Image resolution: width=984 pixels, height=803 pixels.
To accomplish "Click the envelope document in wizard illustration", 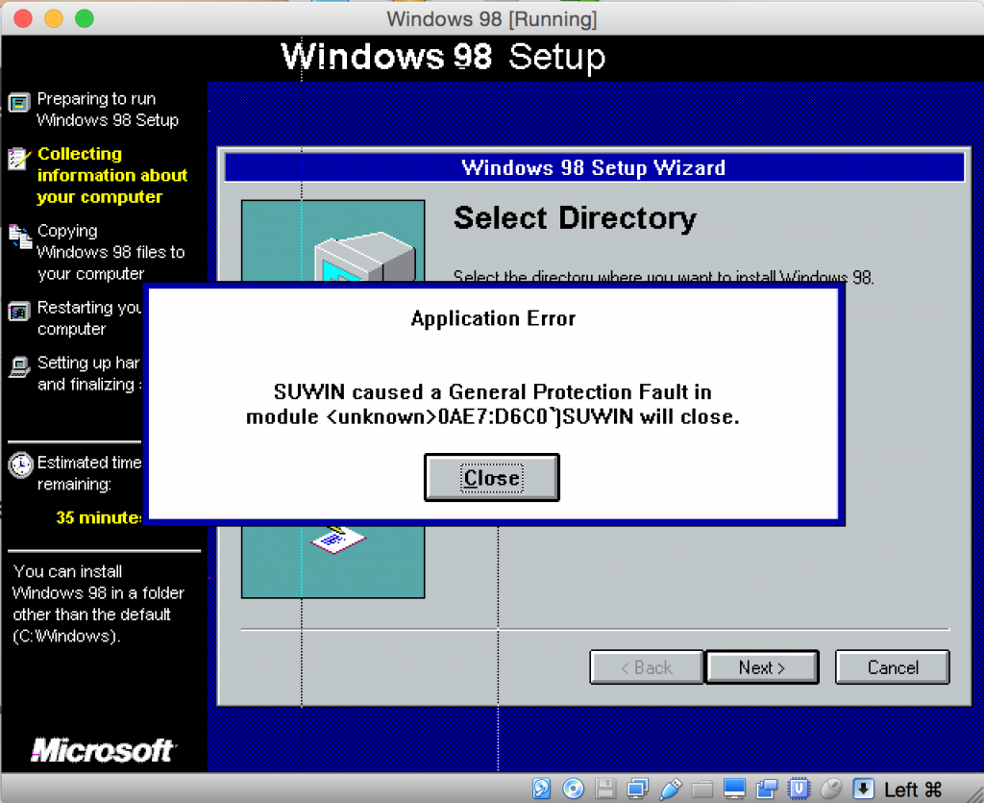I will click(337, 540).
